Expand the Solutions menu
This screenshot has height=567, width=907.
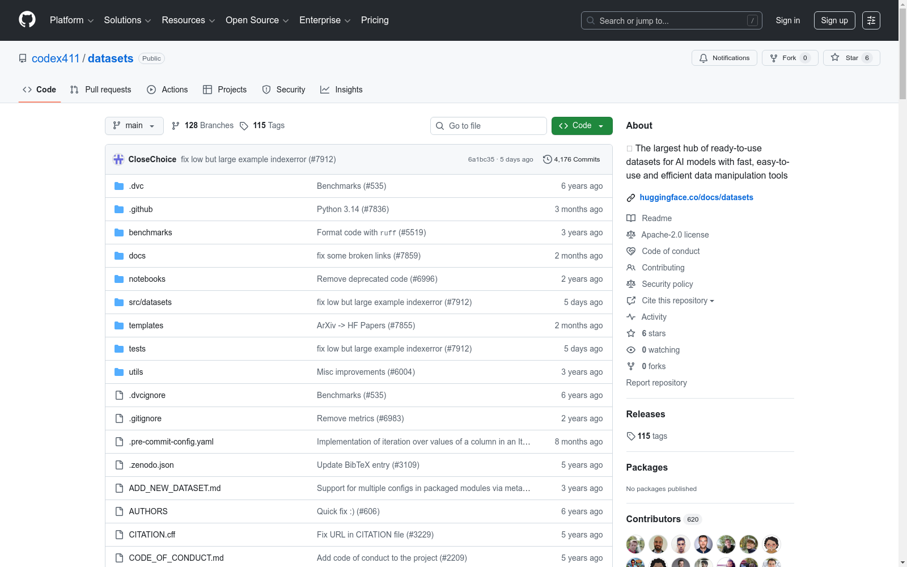128,20
